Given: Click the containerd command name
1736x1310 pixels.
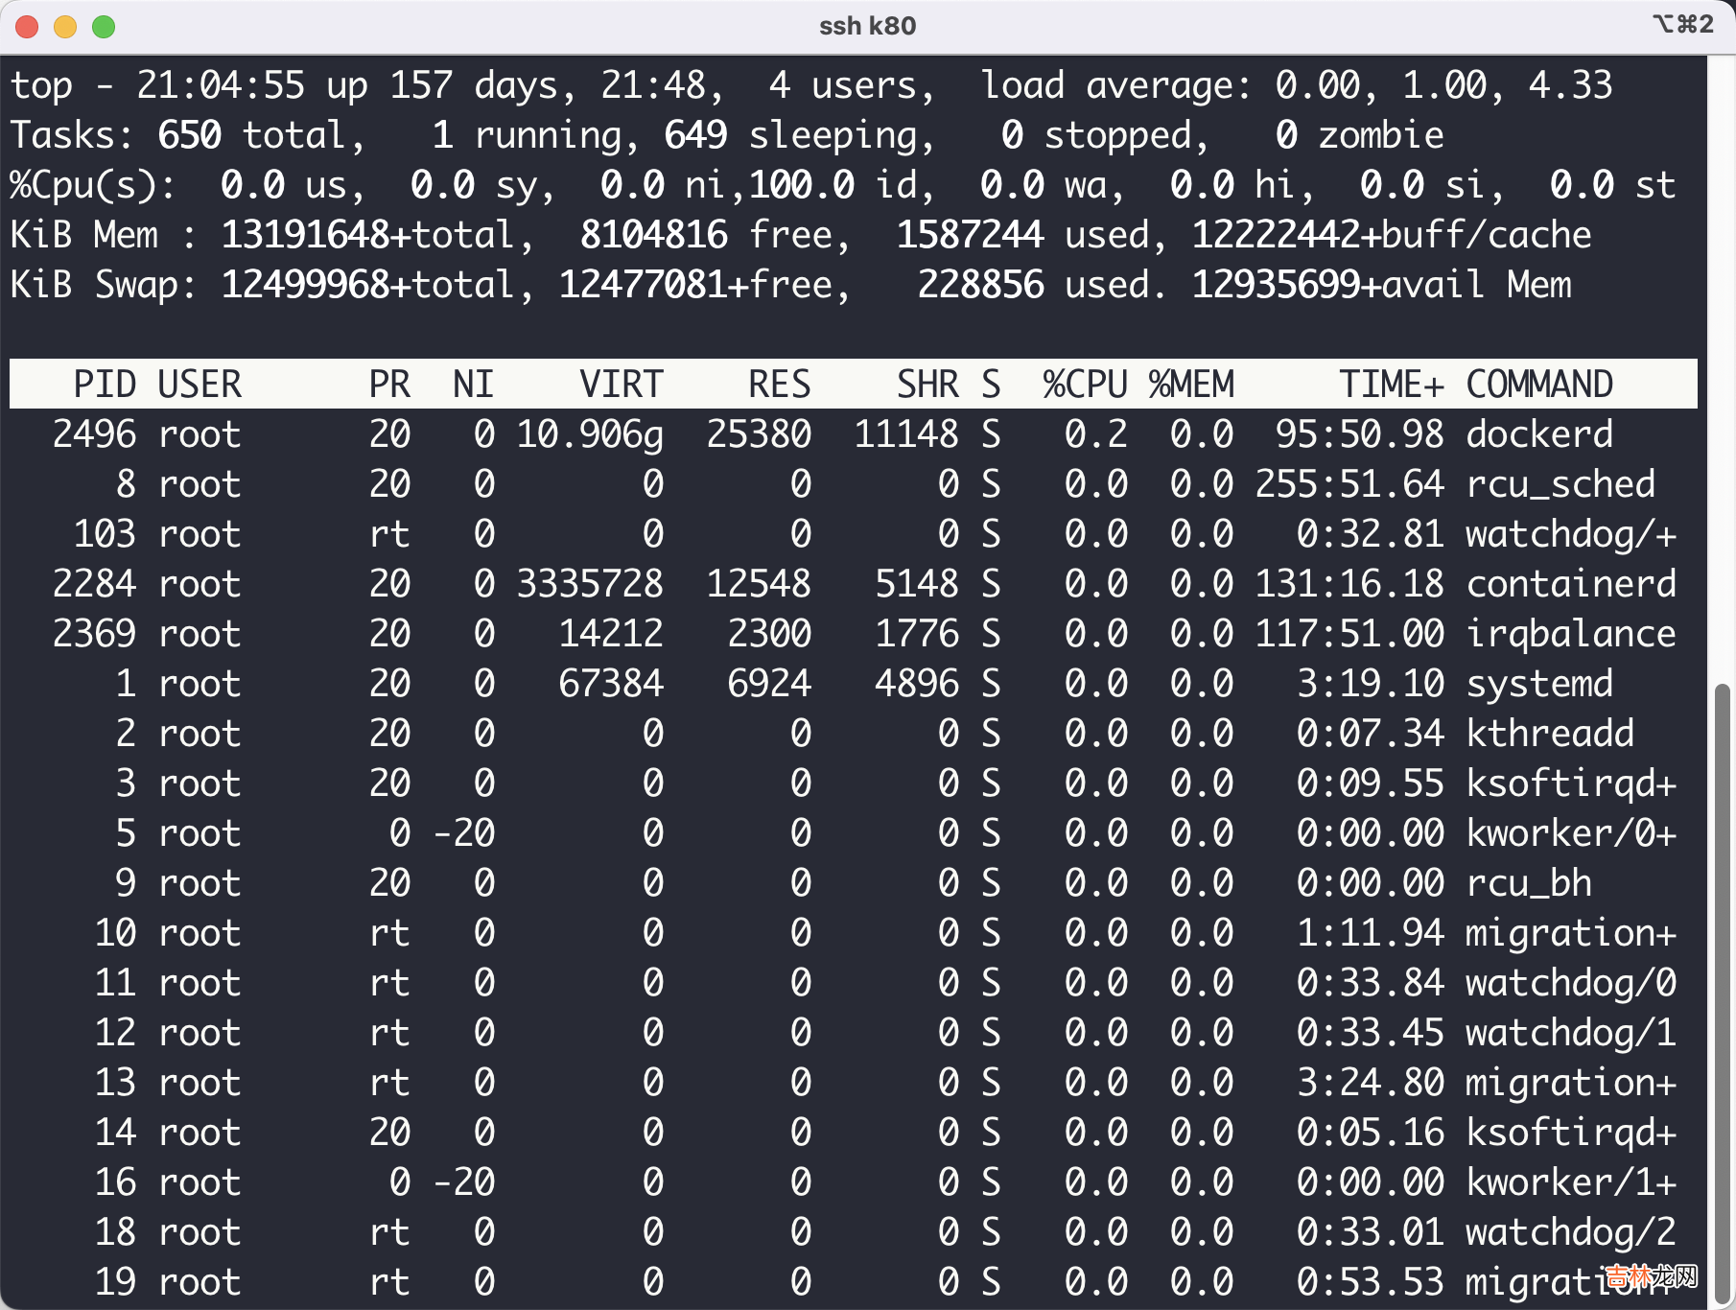Looking at the screenshot, I should coord(1571,584).
